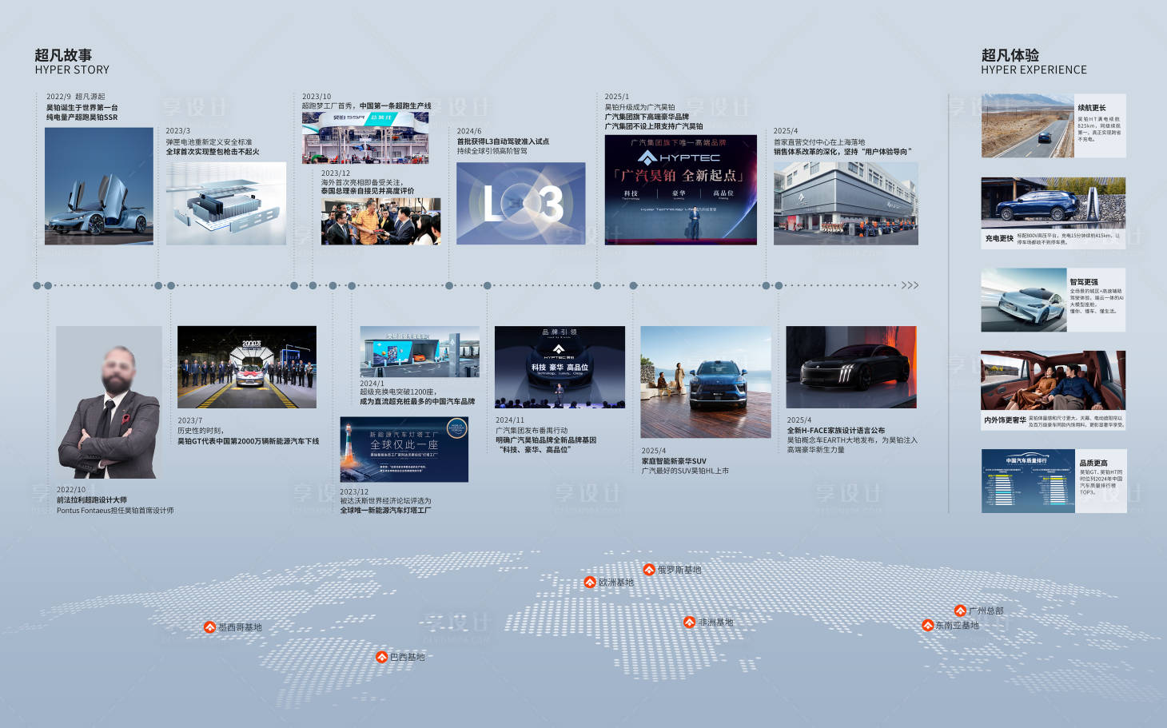The image size is (1167, 728).
Task: Open the 品质更高 quality ranking chart
Action: [x=1028, y=480]
